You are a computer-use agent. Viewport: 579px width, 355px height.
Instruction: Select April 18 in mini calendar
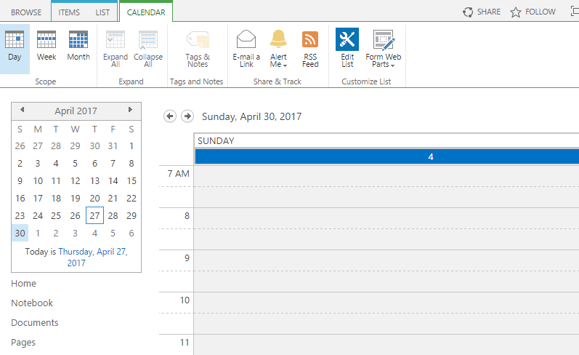pyautogui.click(x=56, y=198)
